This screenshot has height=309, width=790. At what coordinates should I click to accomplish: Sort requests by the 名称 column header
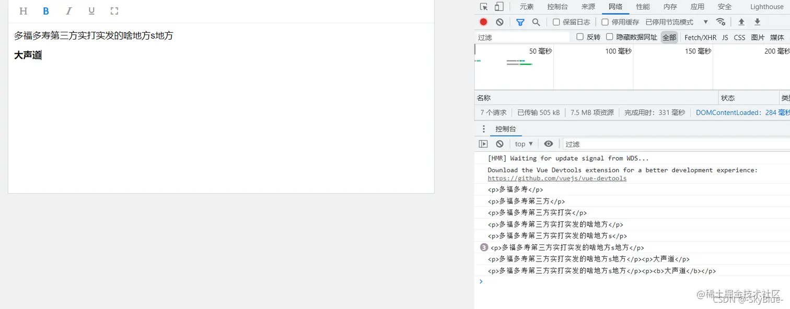tap(597, 98)
